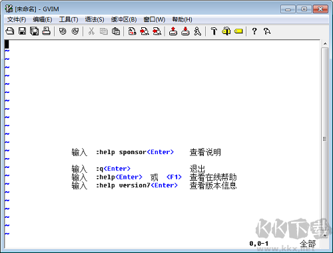Image resolution: width=333 pixels, height=253 pixels.
Task: Jump to a tag with the yellow tag icon
Action: click(x=238, y=31)
